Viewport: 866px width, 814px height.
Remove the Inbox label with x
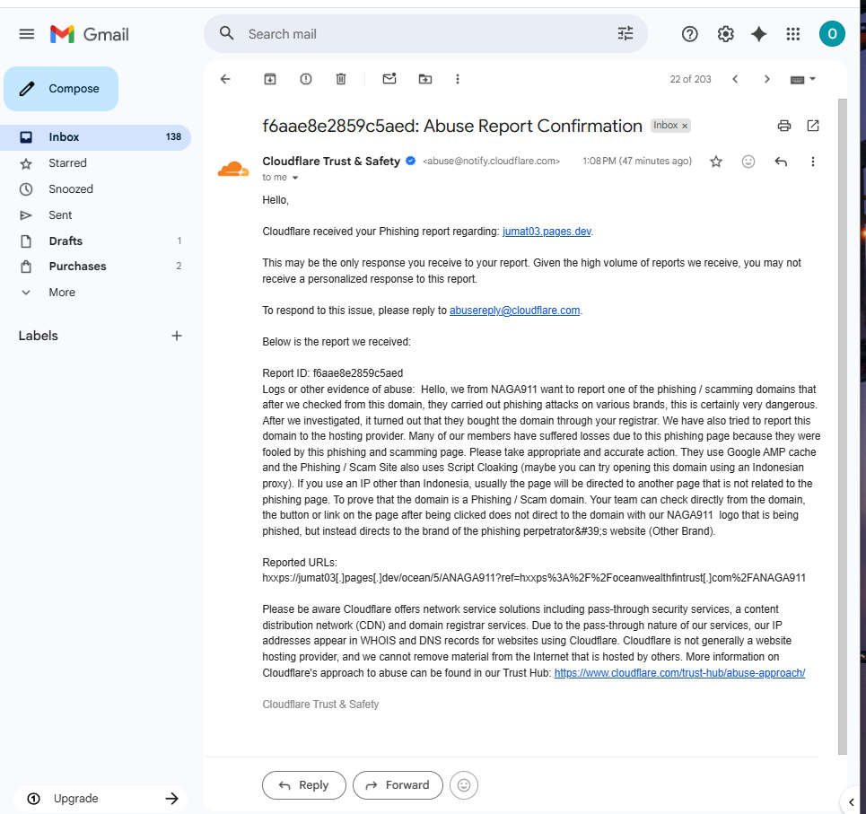685,126
